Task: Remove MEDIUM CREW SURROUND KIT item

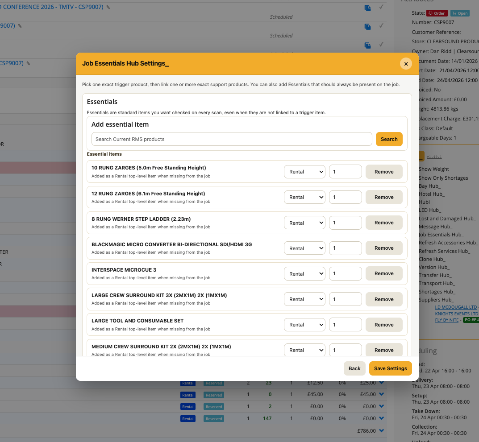Action: point(384,350)
